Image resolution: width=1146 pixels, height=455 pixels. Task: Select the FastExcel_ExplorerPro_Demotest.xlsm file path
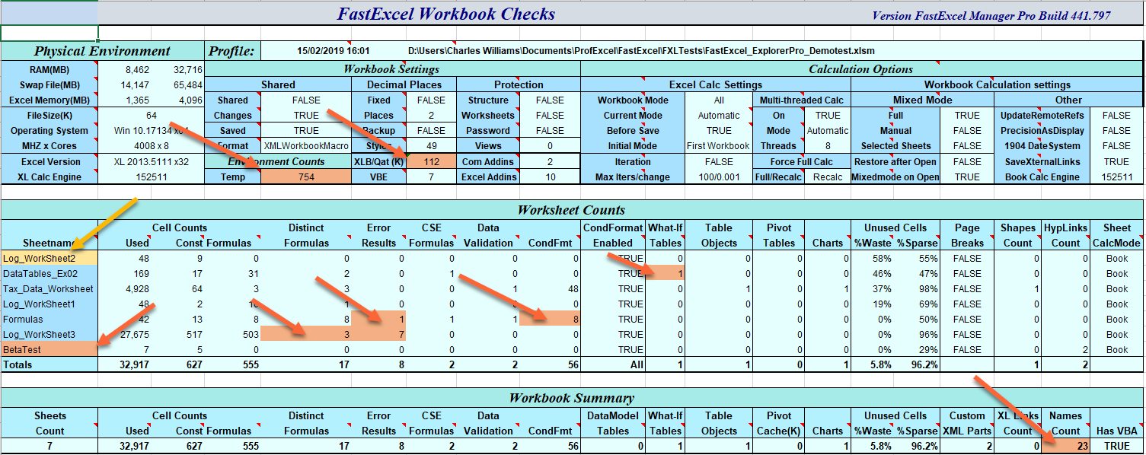[641, 51]
